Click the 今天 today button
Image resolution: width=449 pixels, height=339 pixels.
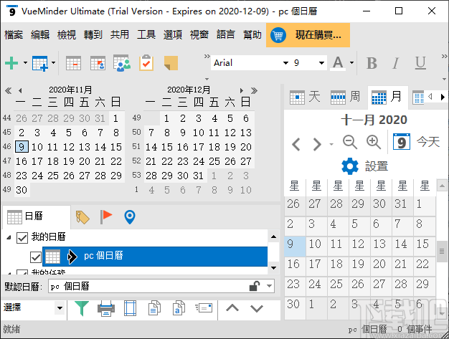416,142
